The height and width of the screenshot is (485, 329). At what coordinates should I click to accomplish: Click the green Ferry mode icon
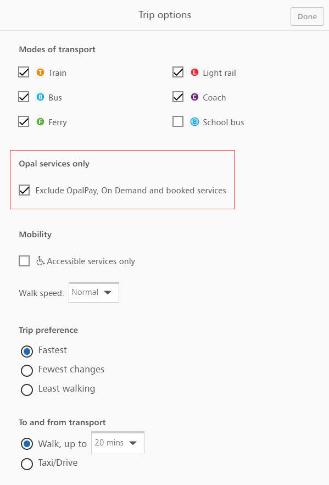[40, 122]
